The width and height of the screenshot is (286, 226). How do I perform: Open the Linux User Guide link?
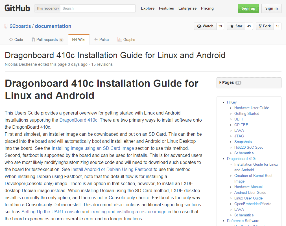(248, 198)
